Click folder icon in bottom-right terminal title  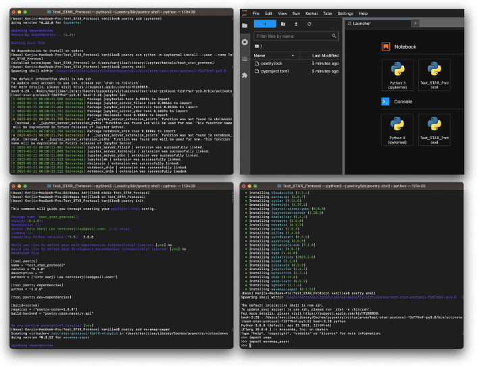(x=279, y=186)
